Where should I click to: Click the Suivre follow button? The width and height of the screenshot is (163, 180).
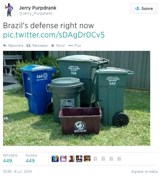point(144,8)
